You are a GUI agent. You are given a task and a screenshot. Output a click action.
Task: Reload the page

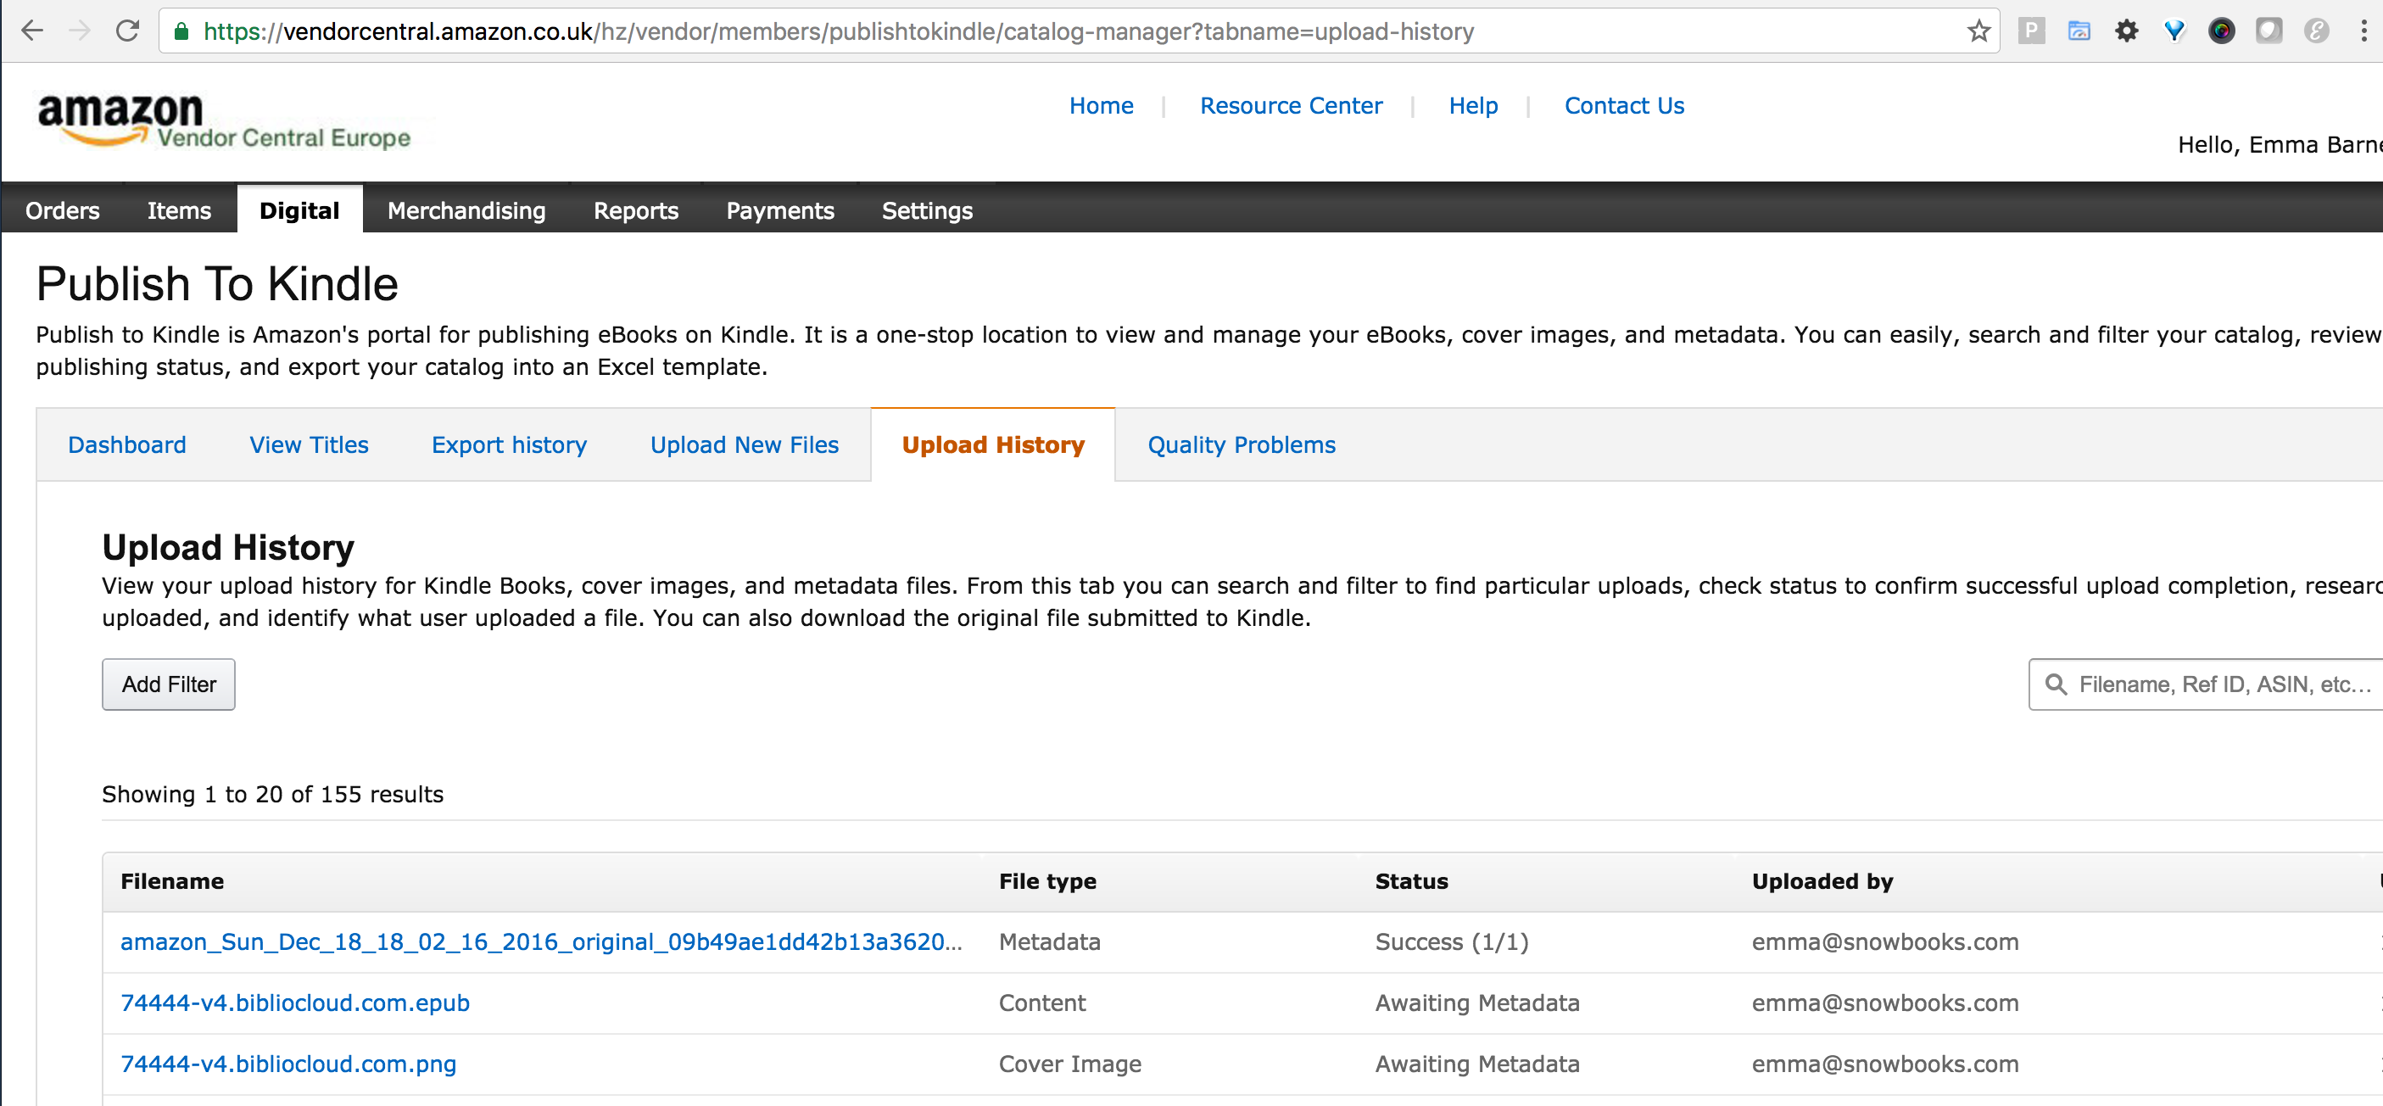click(128, 31)
